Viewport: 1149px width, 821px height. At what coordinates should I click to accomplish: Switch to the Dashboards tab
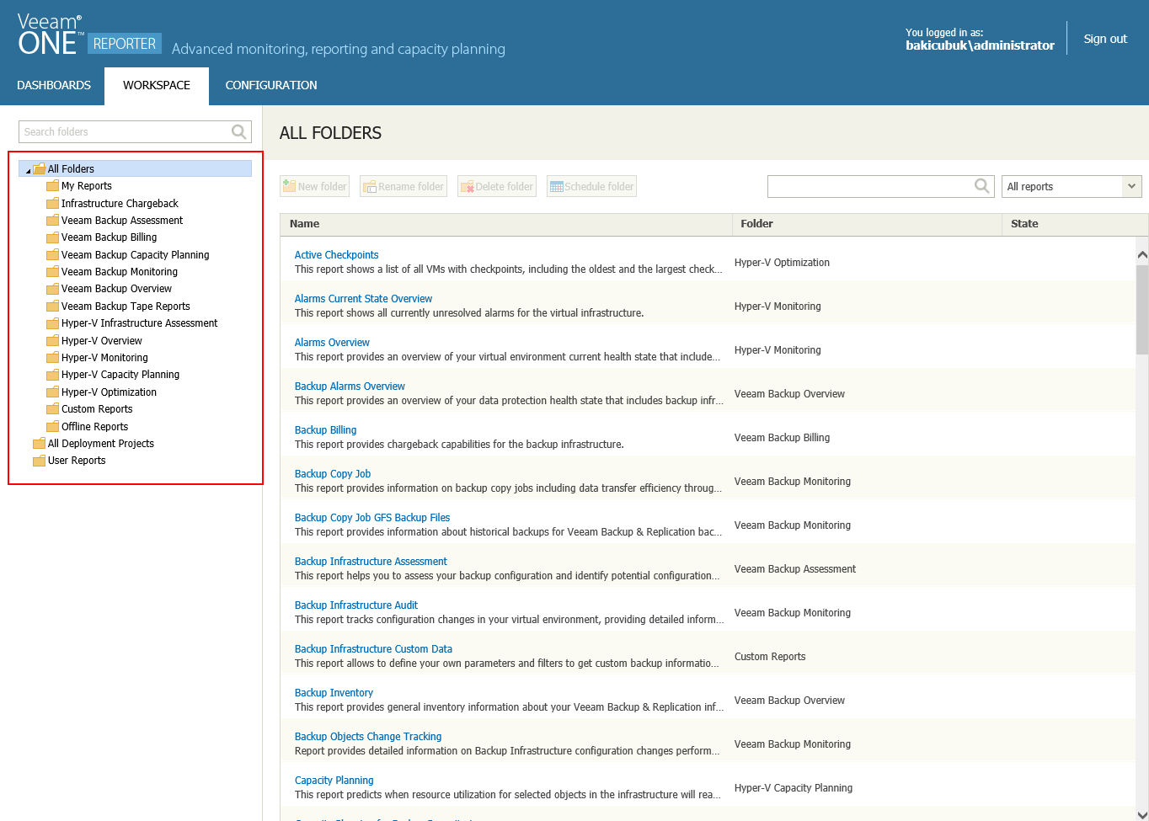54,85
